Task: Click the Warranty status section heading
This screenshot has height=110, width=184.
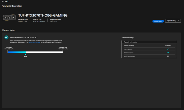Action: (x=8, y=30)
